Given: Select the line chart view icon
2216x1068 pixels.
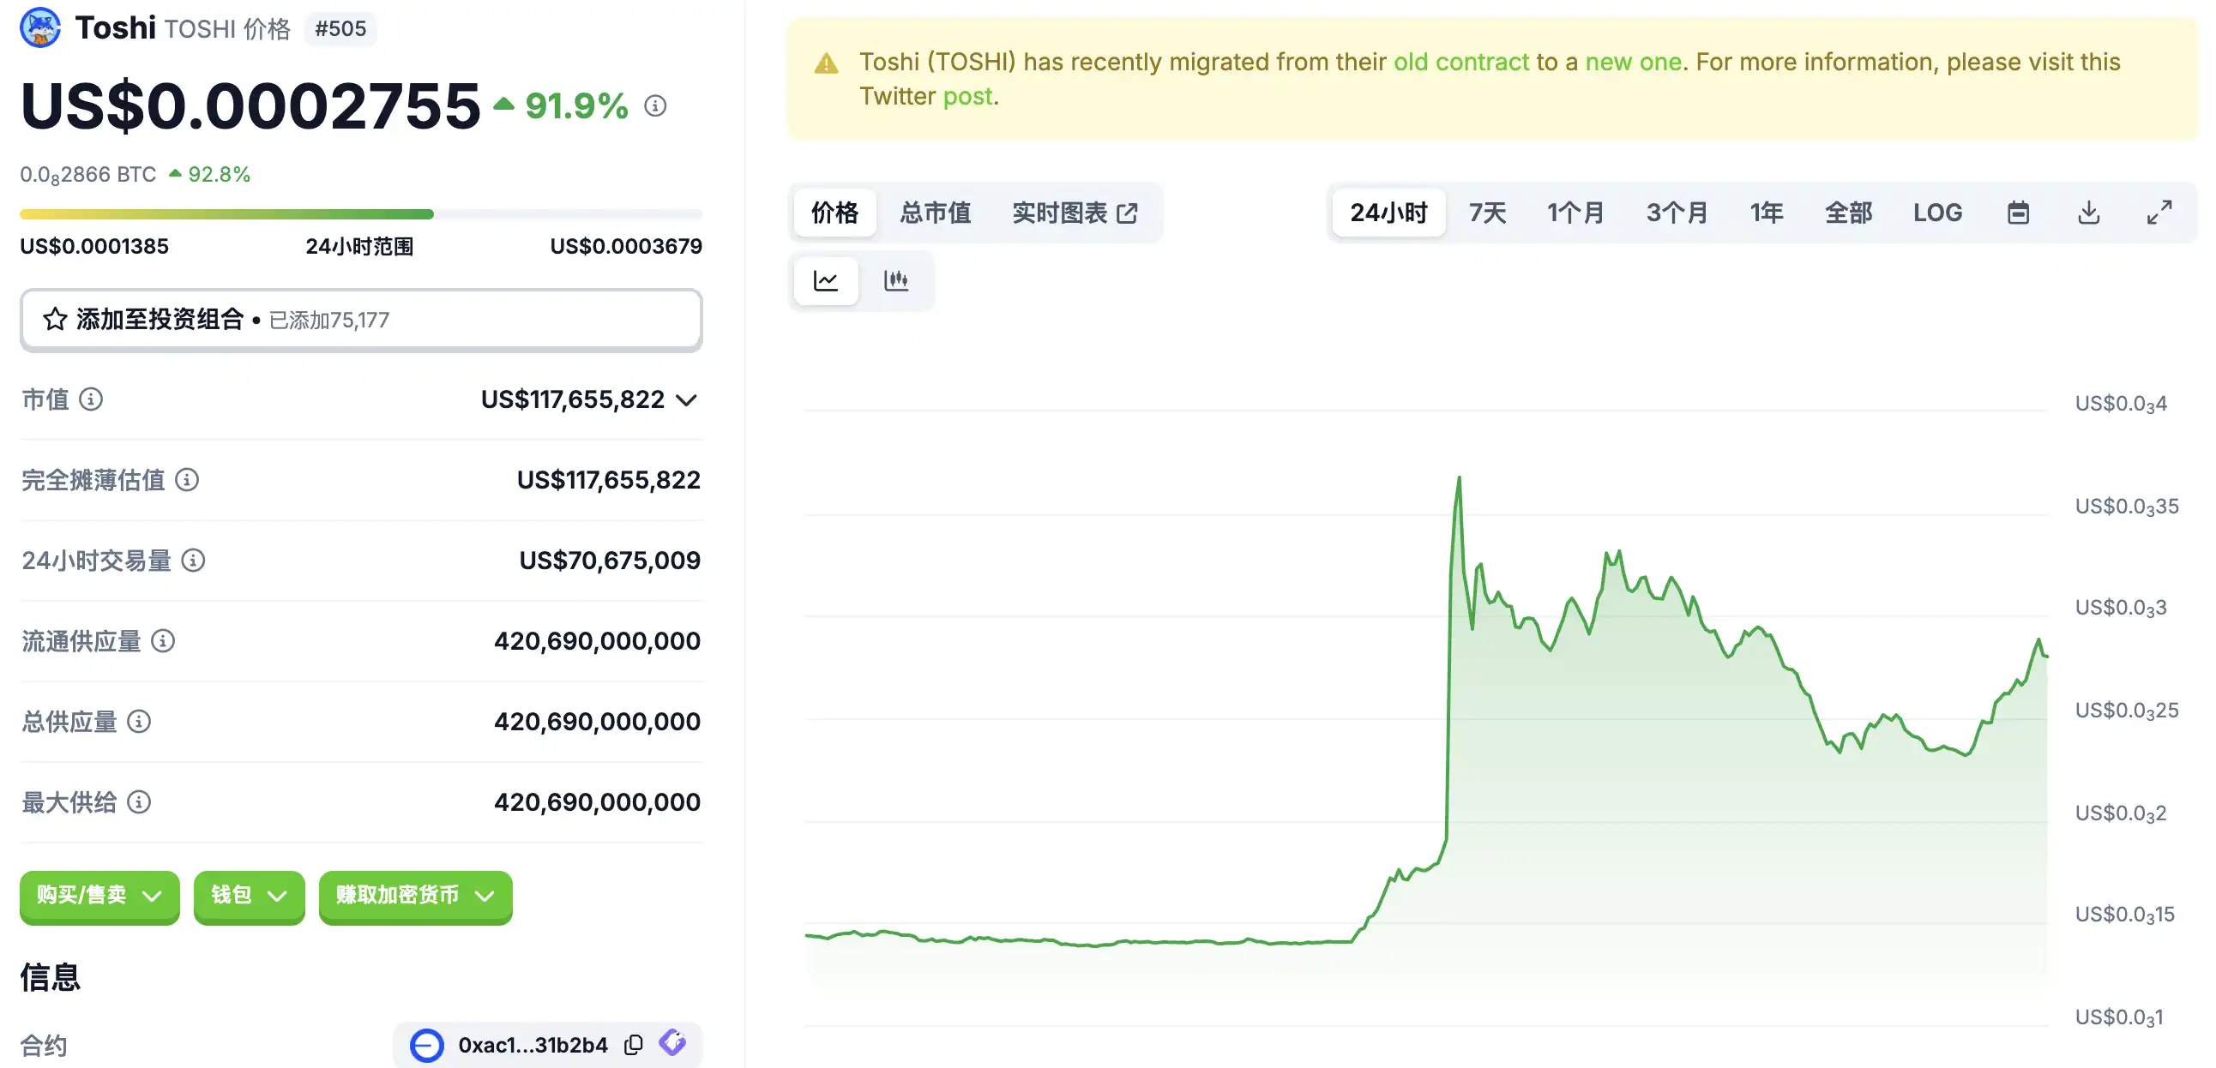Looking at the screenshot, I should click(x=826, y=280).
